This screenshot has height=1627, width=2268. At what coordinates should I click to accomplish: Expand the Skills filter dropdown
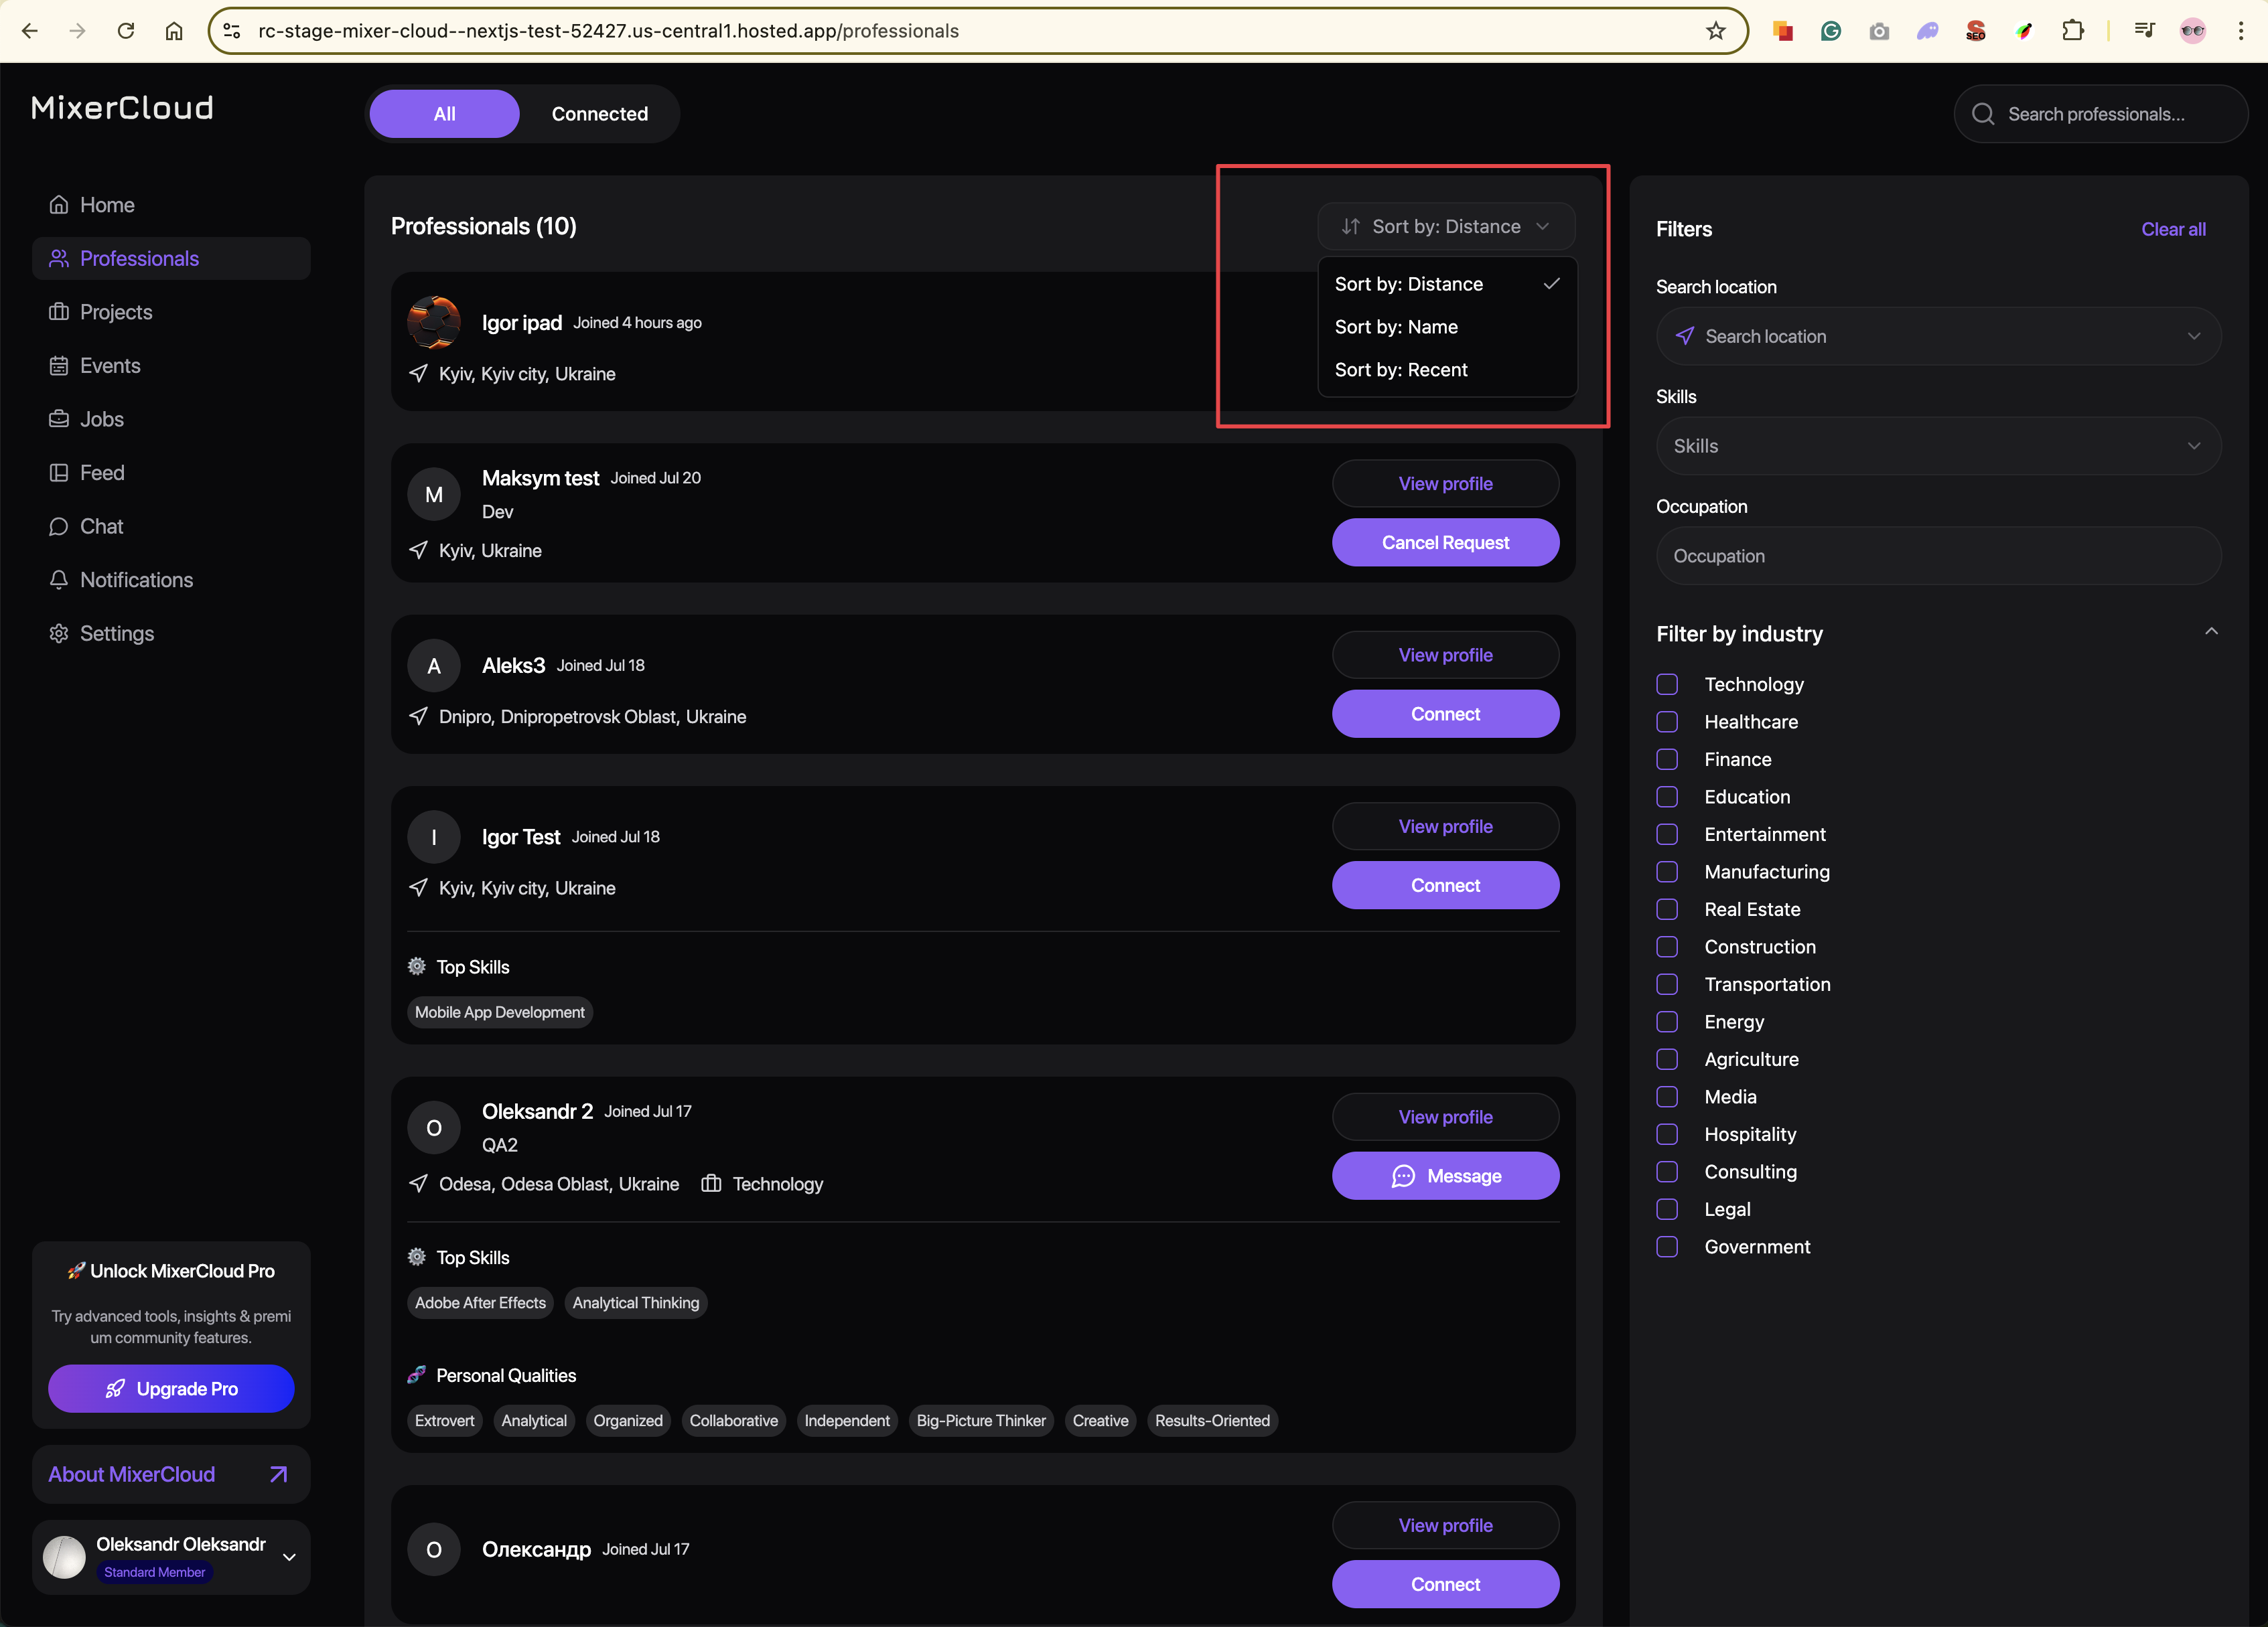(1938, 446)
